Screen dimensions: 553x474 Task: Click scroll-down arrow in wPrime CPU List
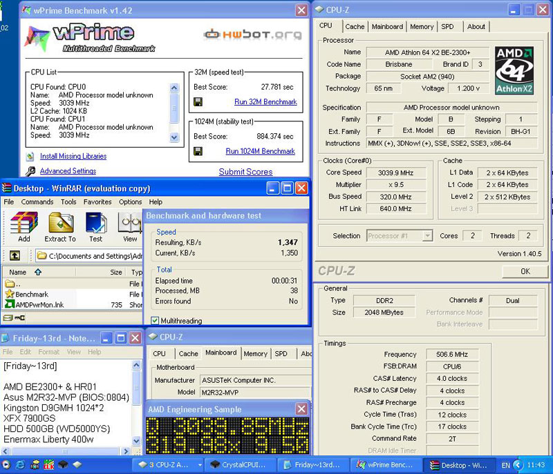[174, 137]
